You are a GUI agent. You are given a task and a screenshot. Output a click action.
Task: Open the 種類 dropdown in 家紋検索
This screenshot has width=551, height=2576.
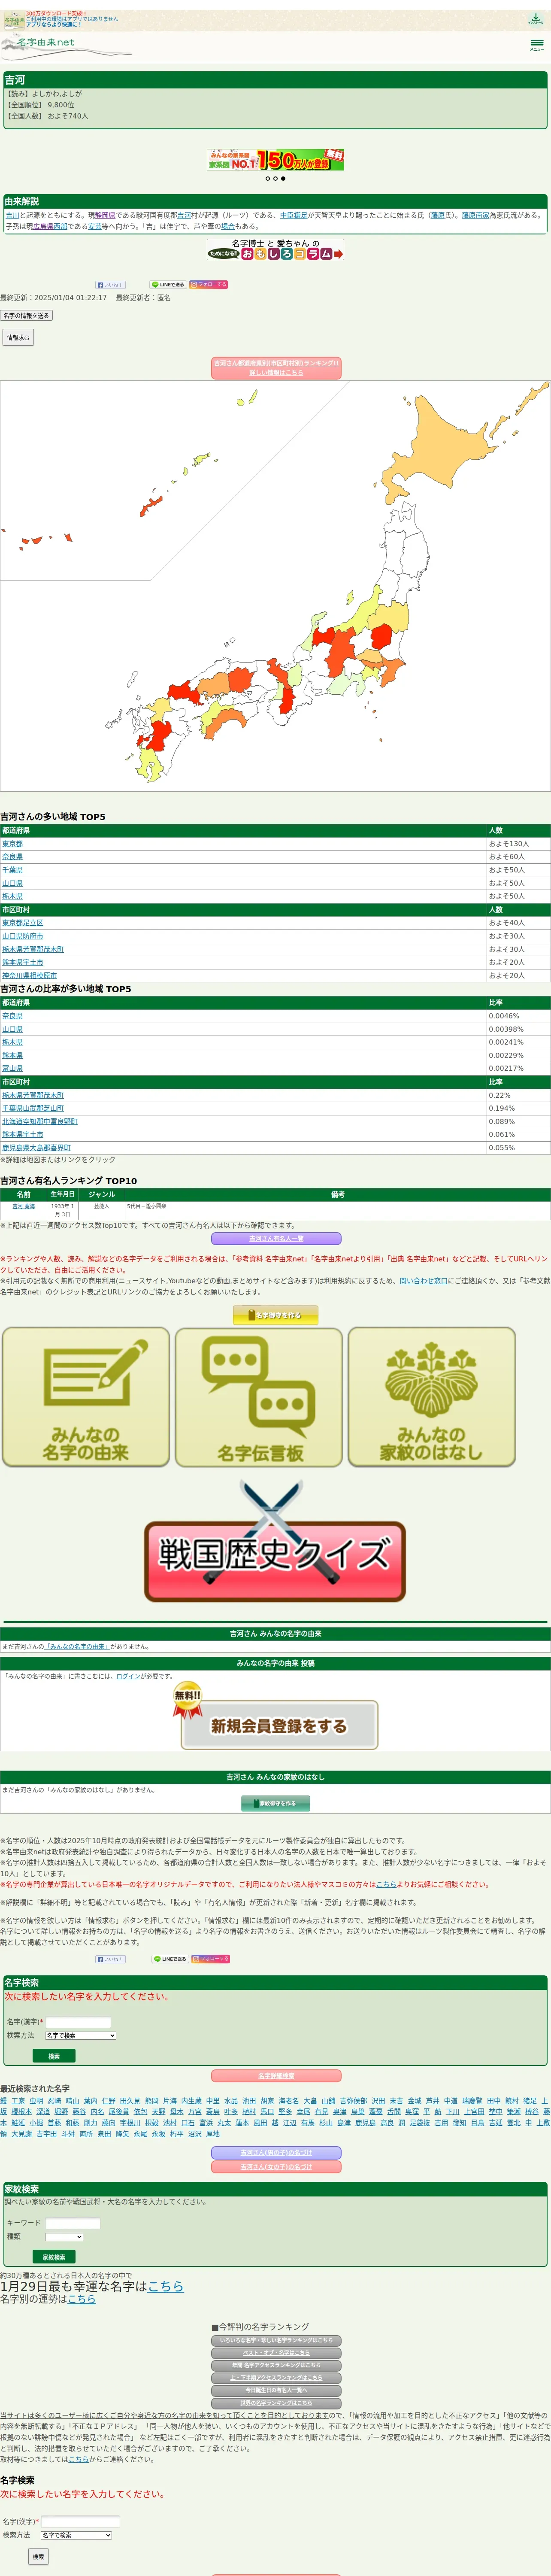(64, 2237)
